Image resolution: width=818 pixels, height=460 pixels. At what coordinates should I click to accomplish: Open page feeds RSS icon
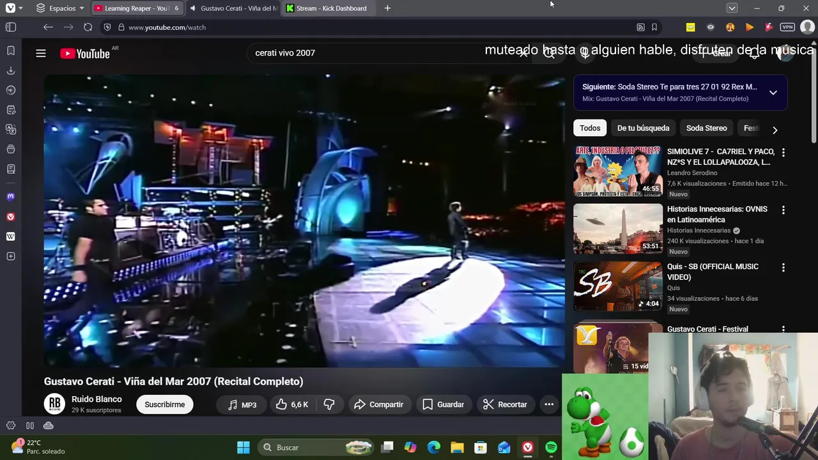point(640,27)
